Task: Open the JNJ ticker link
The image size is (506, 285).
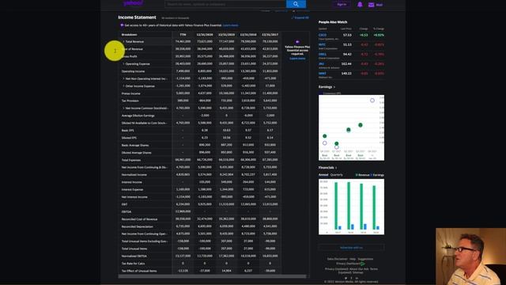Action: pyautogui.click(x=322, y=64)
